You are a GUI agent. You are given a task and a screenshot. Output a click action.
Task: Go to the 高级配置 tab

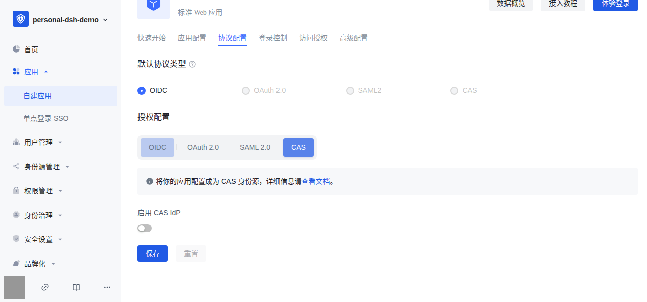354,38
